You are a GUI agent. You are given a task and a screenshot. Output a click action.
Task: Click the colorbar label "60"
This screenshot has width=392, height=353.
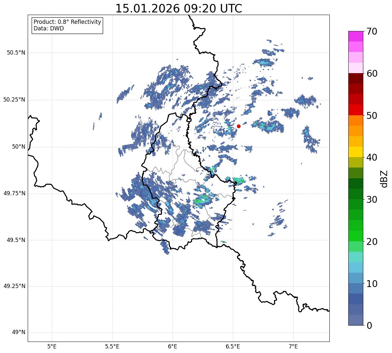pyautogui.click(x=372, y=73)
